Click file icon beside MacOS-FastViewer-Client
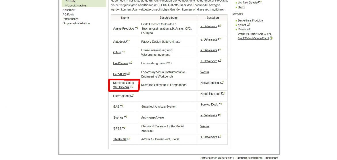Image resolution: width=337 pixels, height=160 pixels. click(271, 38)
